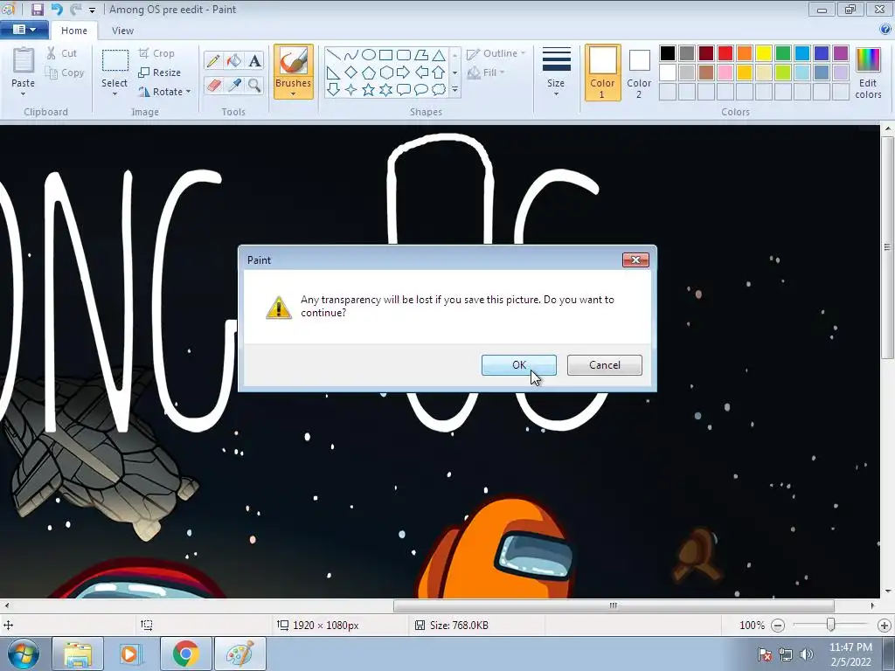Expand the Shapes gallery more arrow

click(454, 90)
